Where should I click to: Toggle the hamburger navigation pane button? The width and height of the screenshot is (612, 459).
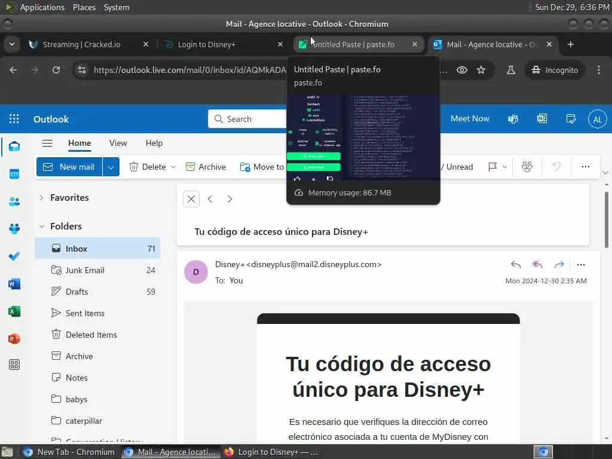click(x=47, y=143)
